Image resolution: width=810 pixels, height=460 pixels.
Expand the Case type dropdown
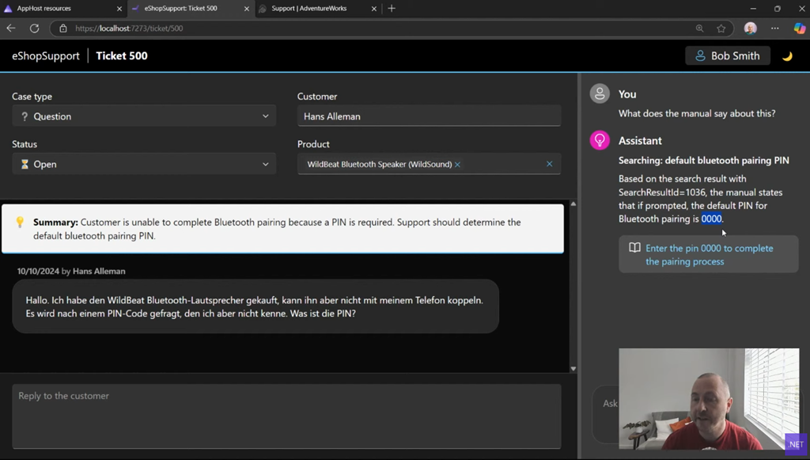(x=144, y=116)
